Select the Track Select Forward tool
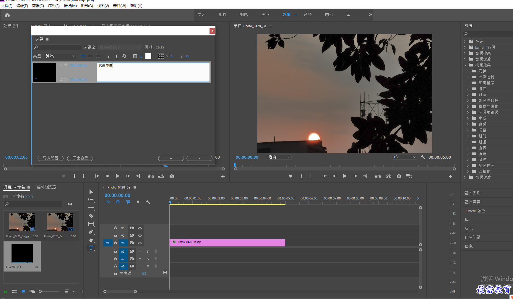Image resolution: width=513 pixels, height=299 pixels. click(91, 200)
